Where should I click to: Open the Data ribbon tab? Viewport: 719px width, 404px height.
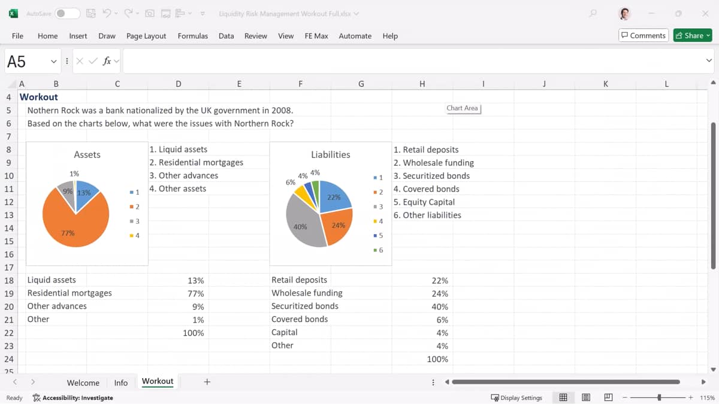coord(226,36)
